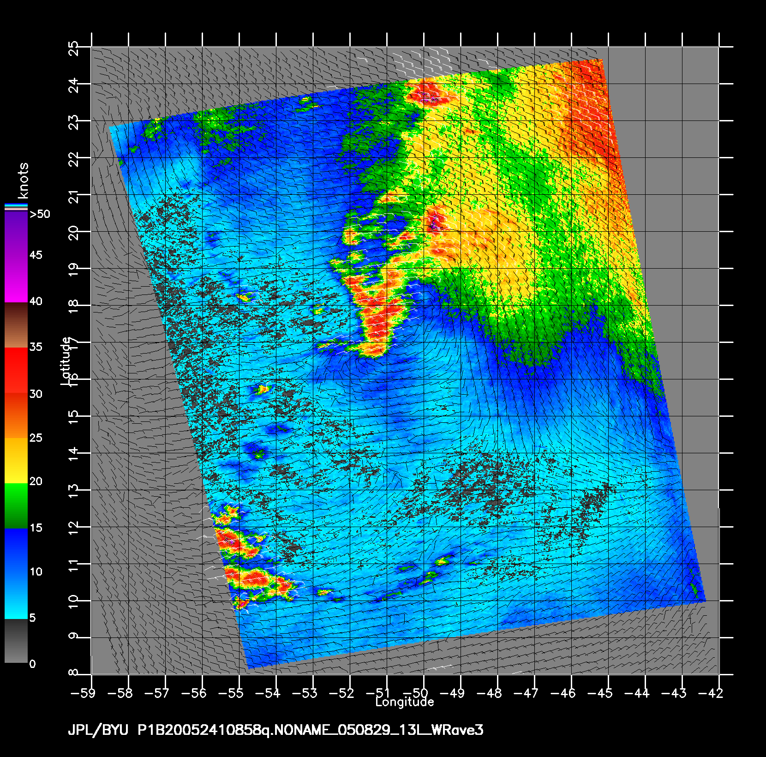Pick the green 15-20 knot color band
The width and height of the screenshot is (766, 757).
coord(16,505)
